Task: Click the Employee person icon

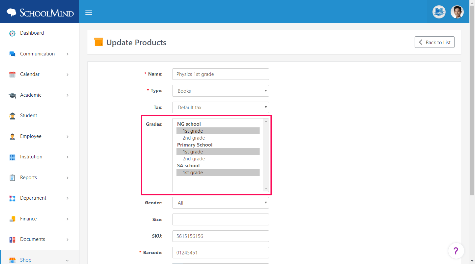Action: click(x=12, y=137)
